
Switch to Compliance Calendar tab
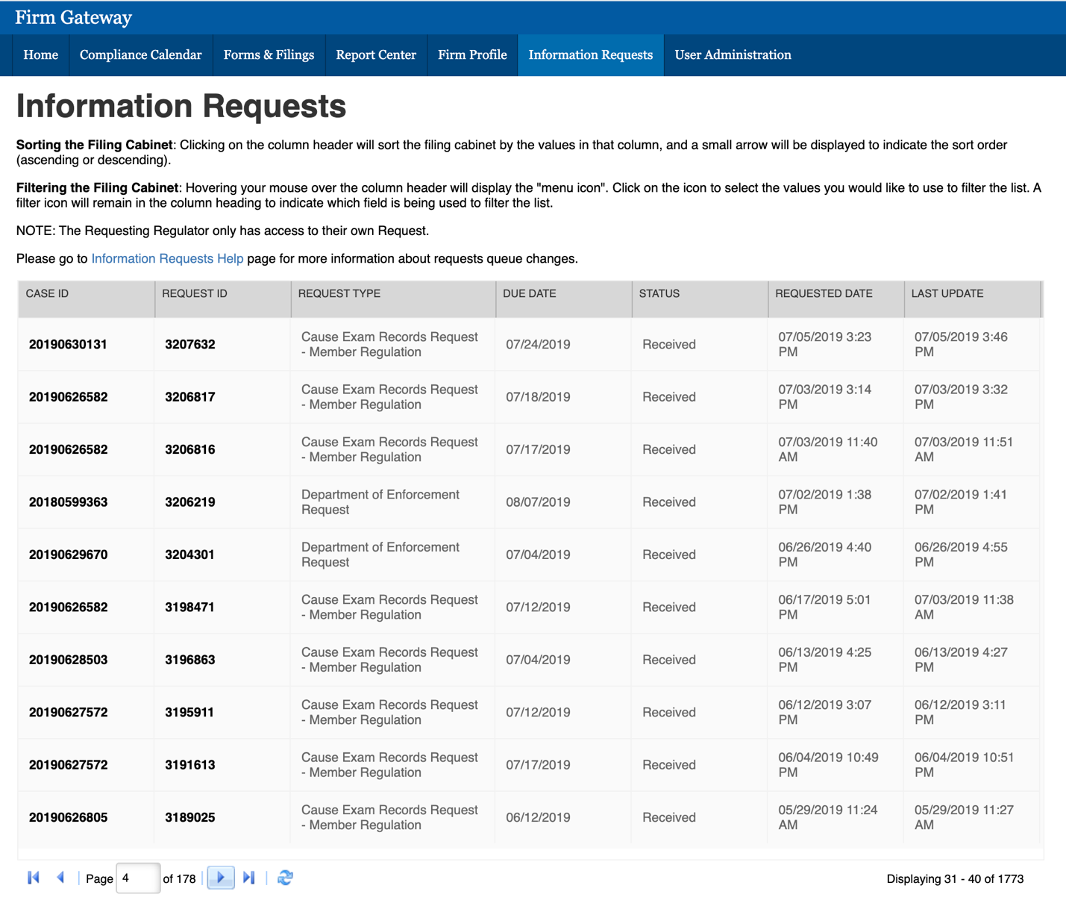pos(140,55)
